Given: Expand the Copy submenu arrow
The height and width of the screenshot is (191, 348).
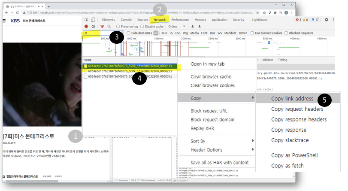Looking at the screenshot, I should (253, 98).
